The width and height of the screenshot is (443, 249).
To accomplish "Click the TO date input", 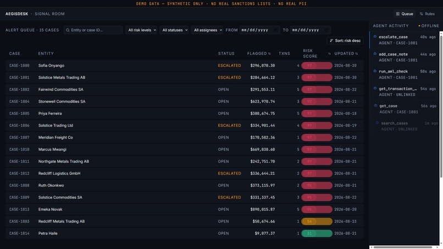I will pos(310,30).
